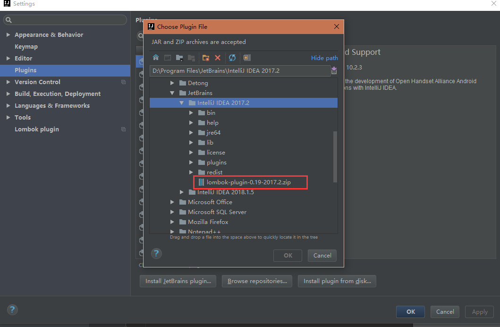The image size is (500, 327).
Task: Focus the Settings search box
Action: coord(65,20)
